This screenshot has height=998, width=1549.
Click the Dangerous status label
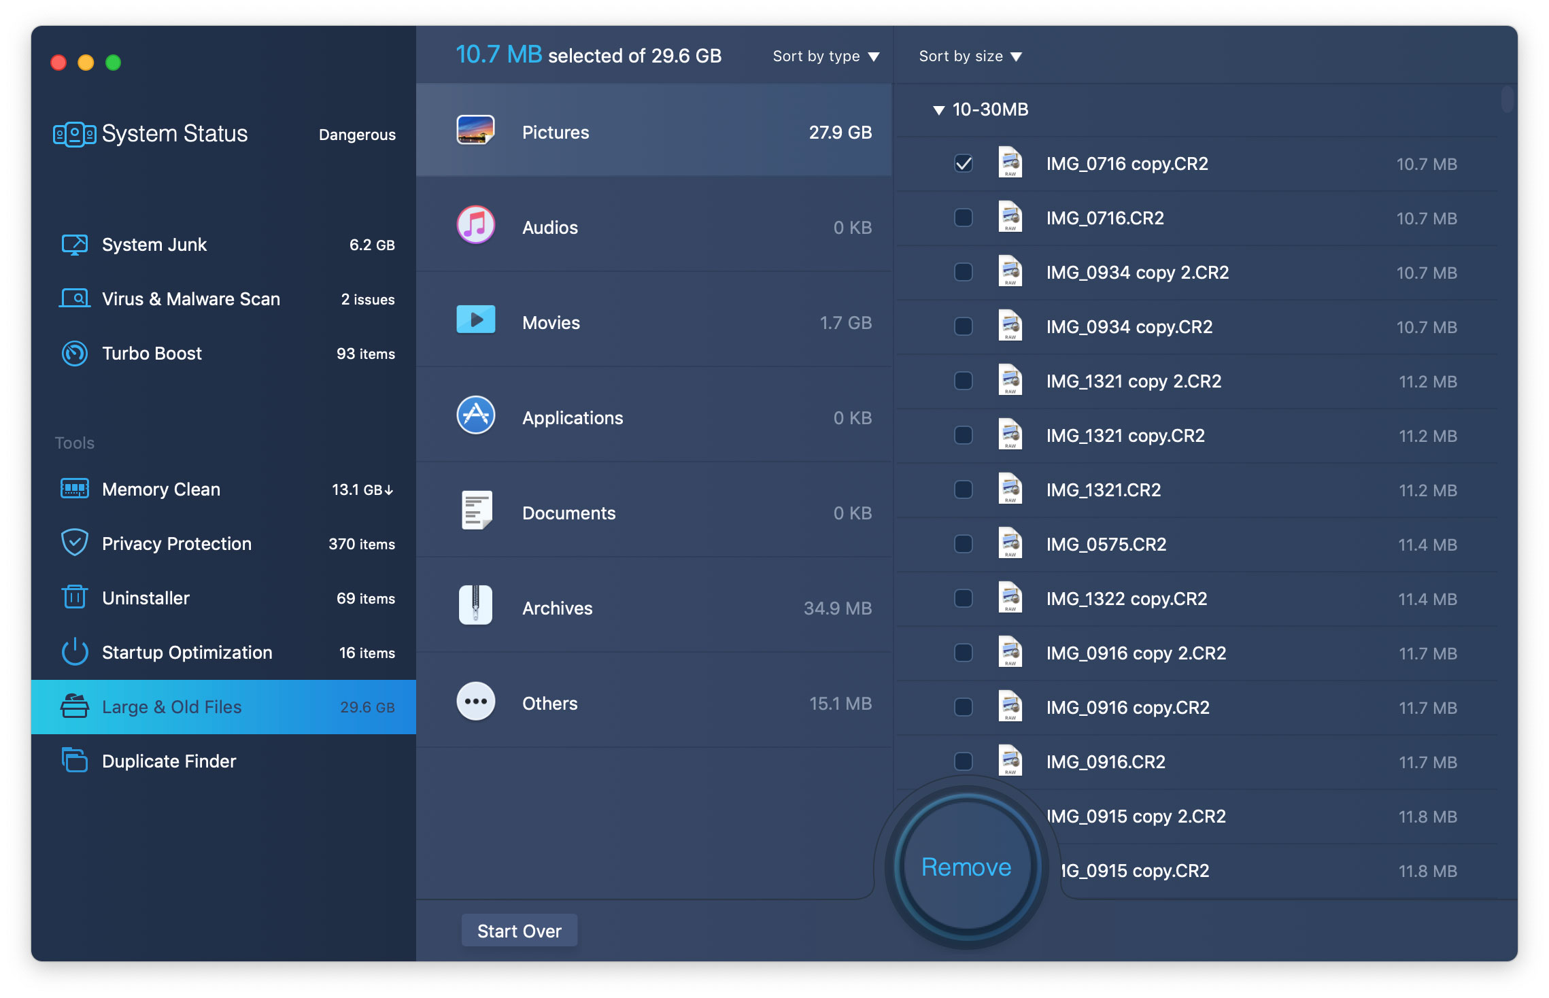(357, 135)
